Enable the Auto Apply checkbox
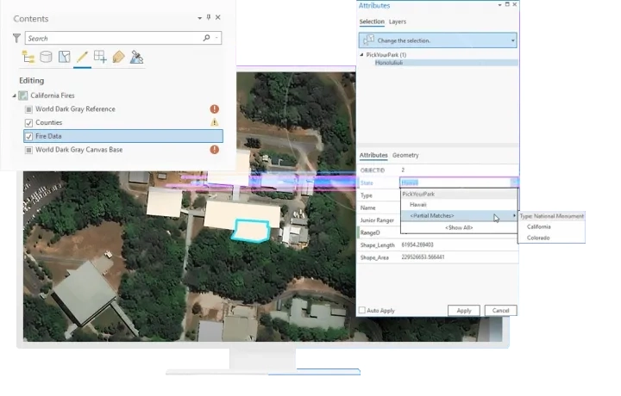The height and width of the screenshot is (396, 621). click(x=362, y=310)
